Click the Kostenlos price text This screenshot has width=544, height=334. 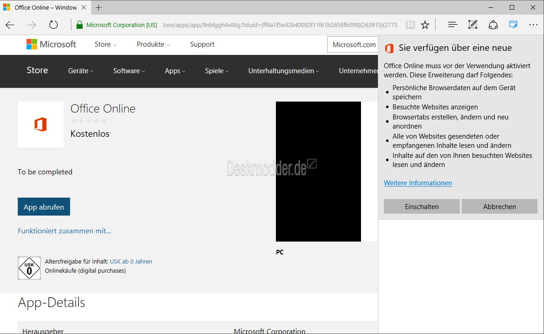[90, 134]
